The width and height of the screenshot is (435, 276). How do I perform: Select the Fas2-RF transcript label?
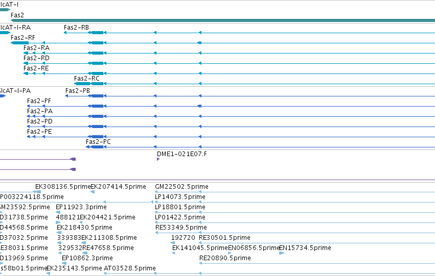23,38
